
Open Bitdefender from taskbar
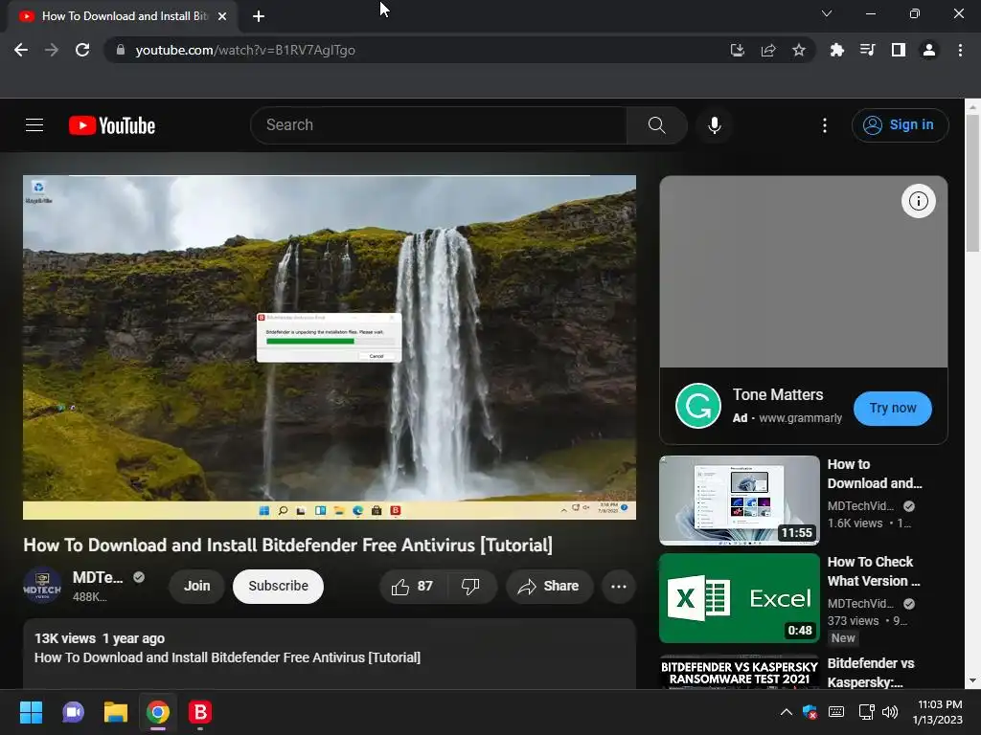tap(200, 712)
